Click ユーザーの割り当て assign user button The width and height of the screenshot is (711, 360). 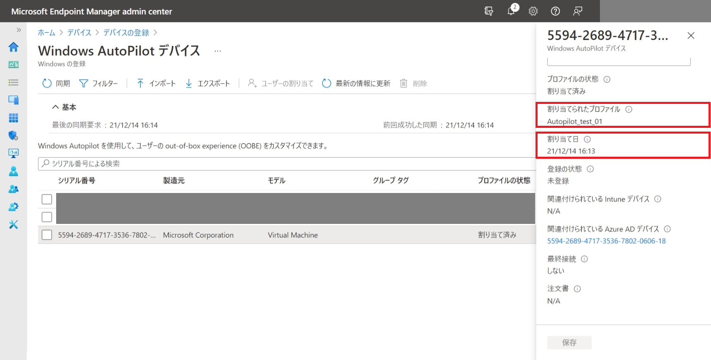click(x=280, y=83)
